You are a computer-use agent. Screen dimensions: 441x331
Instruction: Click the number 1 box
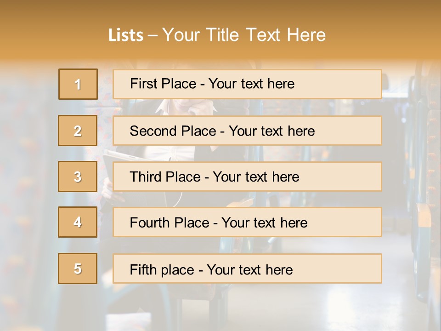(78, 84)
